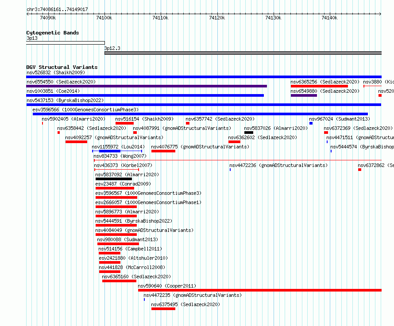The image size is (394, 326).
Task: Click the nsv5444574 variant label
Action: 362,147
